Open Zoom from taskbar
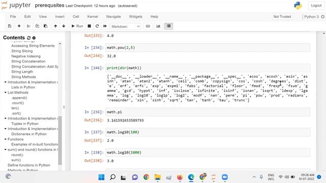The width and height of the screenshot is (326, 183). [x=225, y=177]
